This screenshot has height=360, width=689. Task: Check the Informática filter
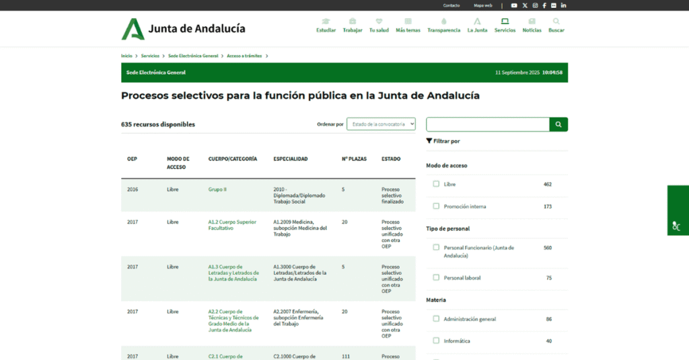(436, 341)
